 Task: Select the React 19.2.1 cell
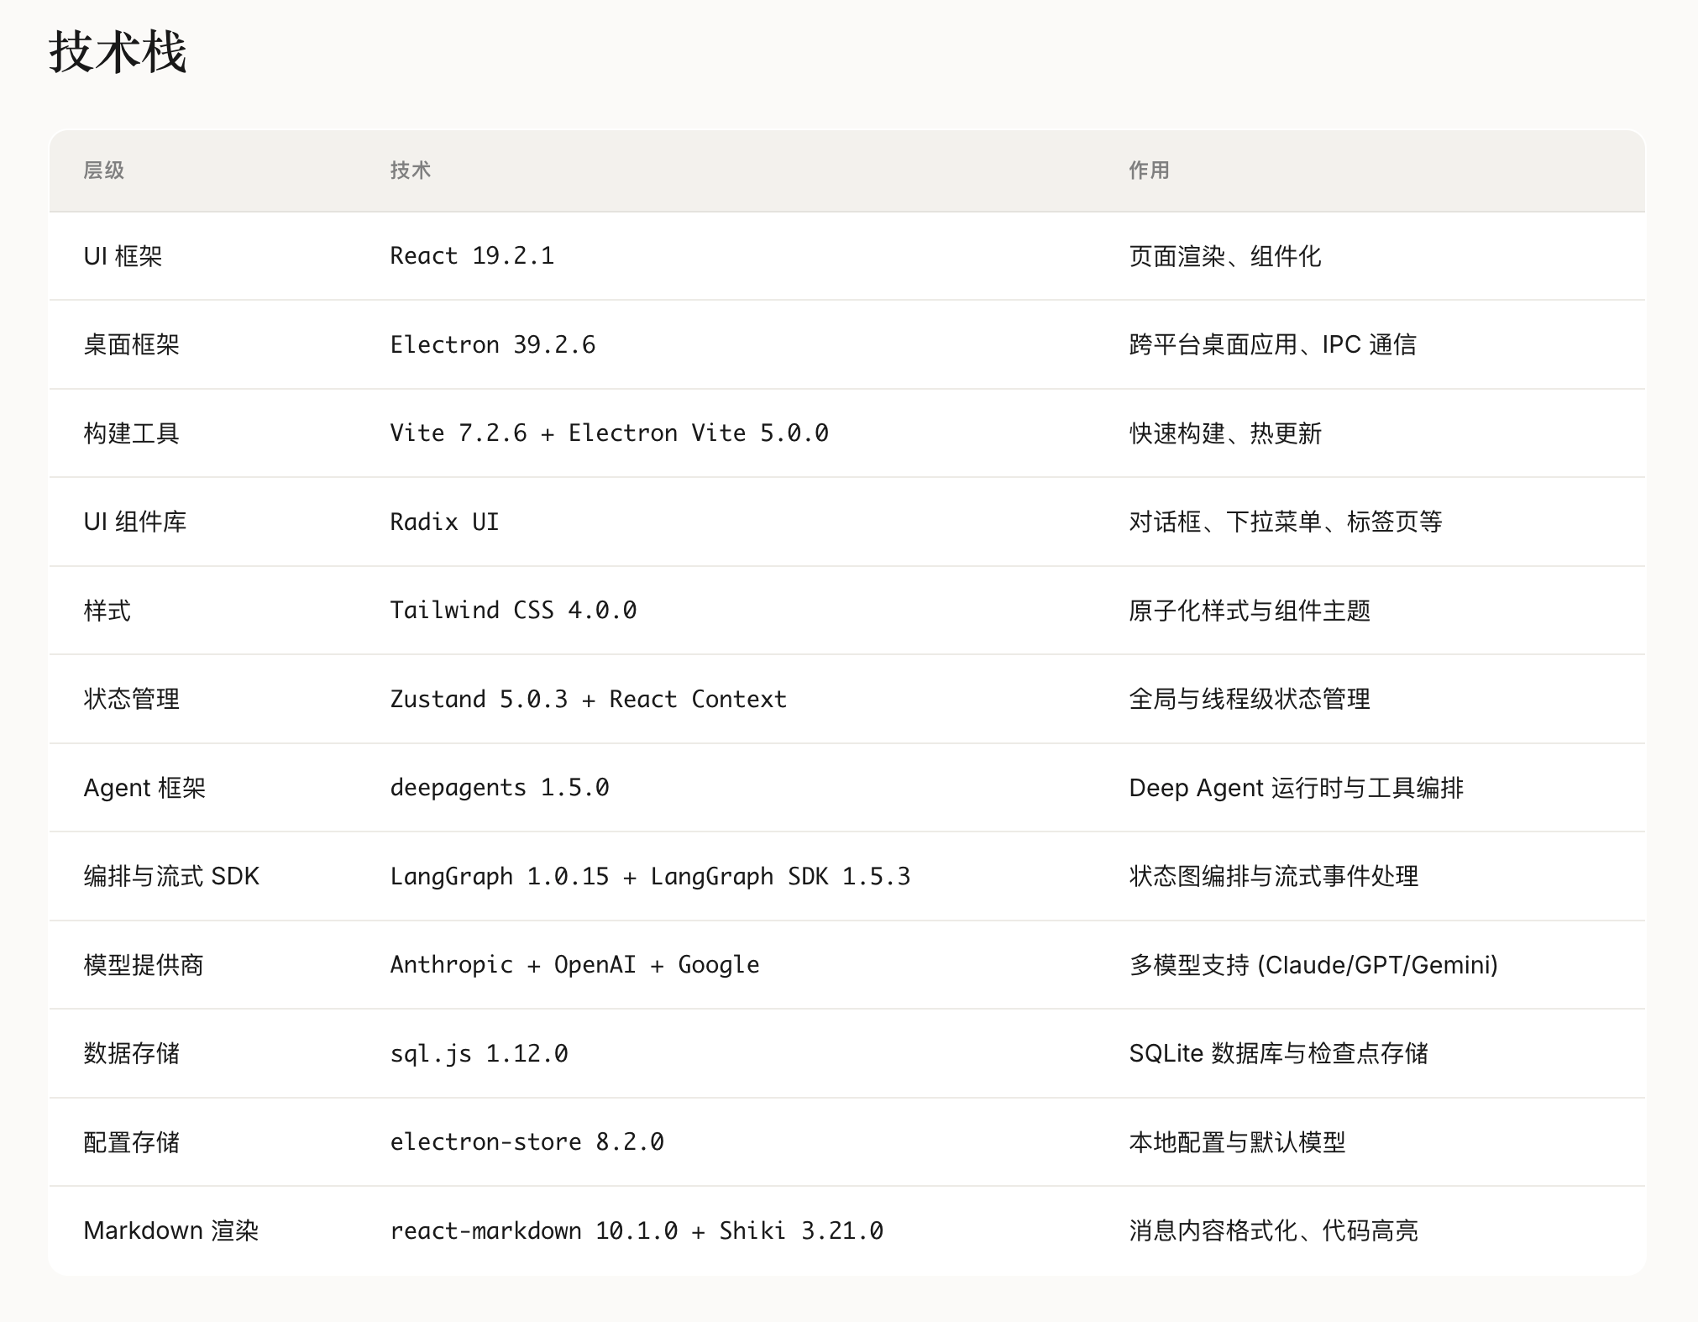(472, 256)
